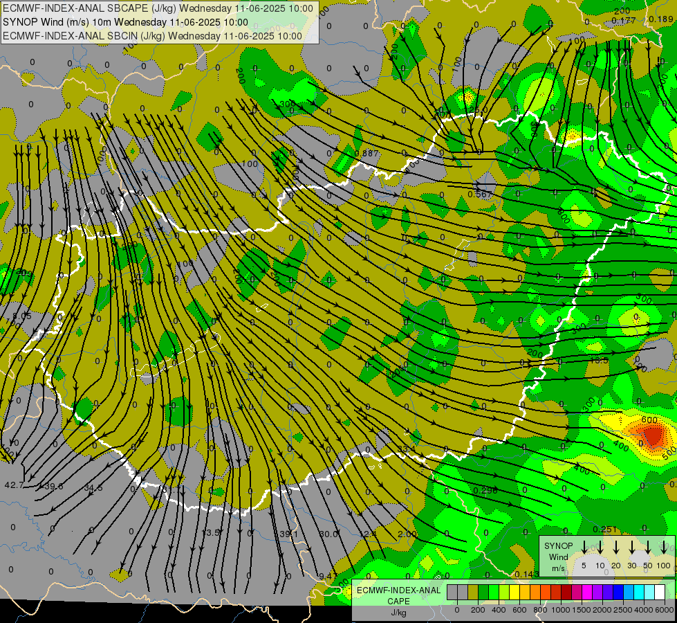Click the 34.5 value on the map
The height and width of the screenshot is (623, 677).
[x=93, y=488]
